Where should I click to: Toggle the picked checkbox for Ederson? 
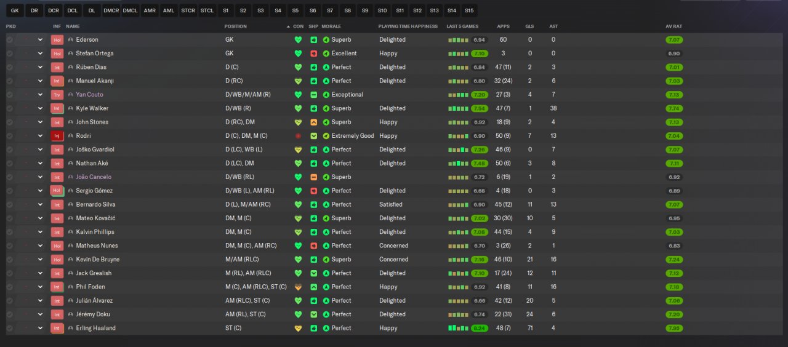[x=10, y=40]
